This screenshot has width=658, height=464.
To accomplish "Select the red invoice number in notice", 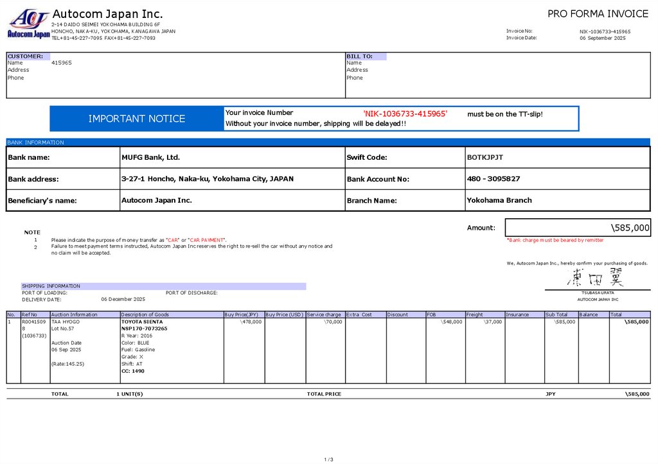I will tap(405, 114).
